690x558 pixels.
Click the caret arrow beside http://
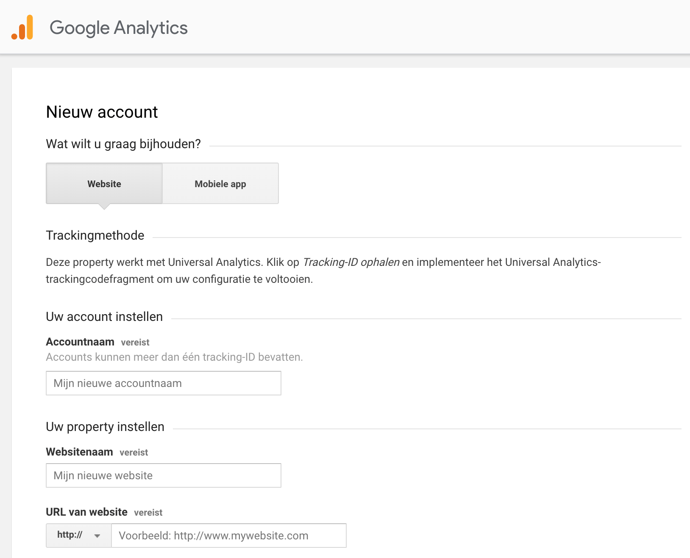pos(97,536)
